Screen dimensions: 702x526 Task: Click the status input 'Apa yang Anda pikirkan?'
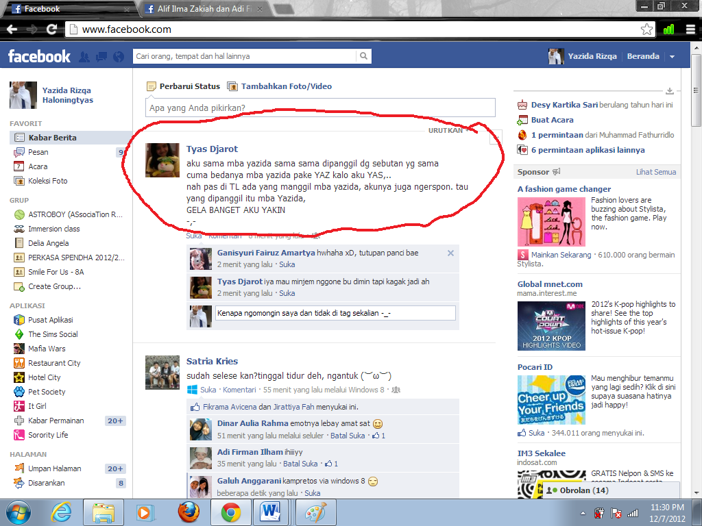tap(320, 108)
